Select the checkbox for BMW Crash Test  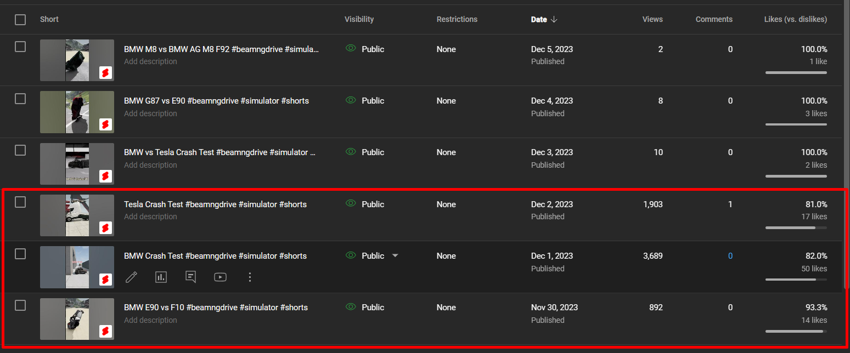coord(20,254)
